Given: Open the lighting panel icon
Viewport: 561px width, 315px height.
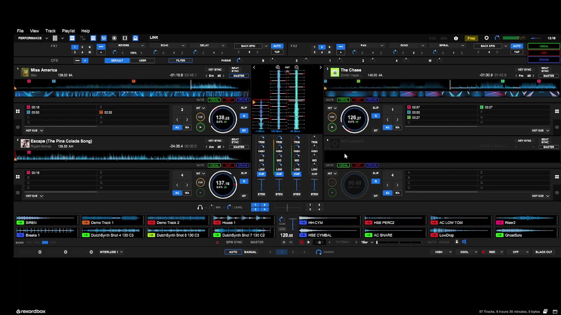Looking at the screenshot, I should 135,38.
